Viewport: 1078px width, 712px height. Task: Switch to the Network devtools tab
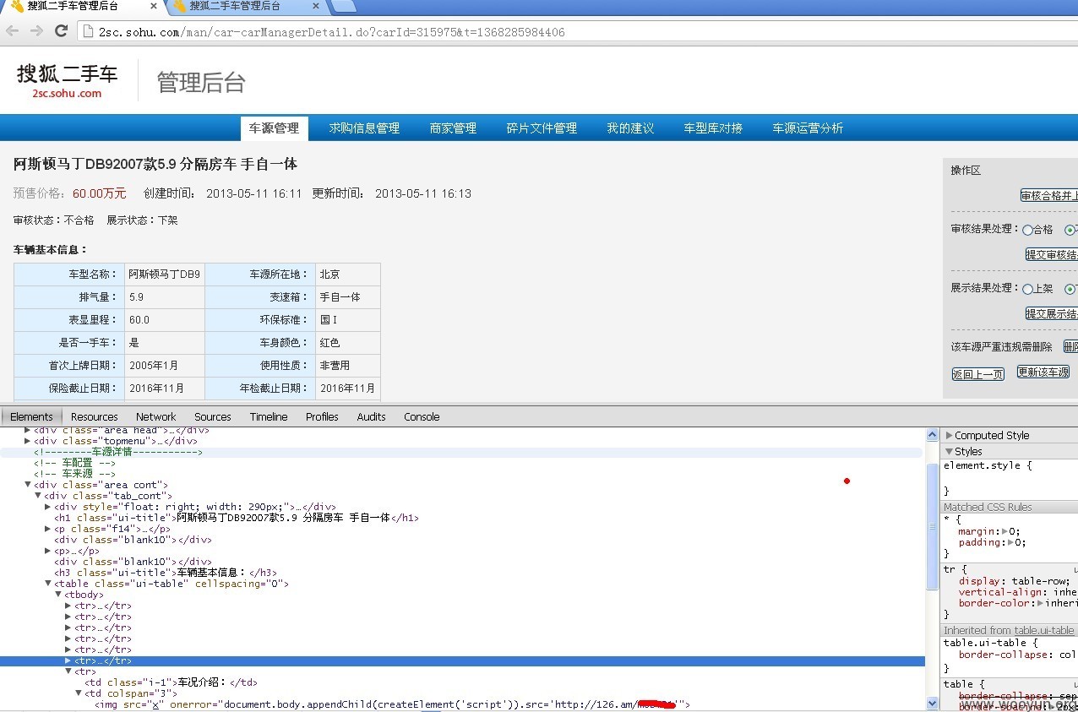[156, 416]
